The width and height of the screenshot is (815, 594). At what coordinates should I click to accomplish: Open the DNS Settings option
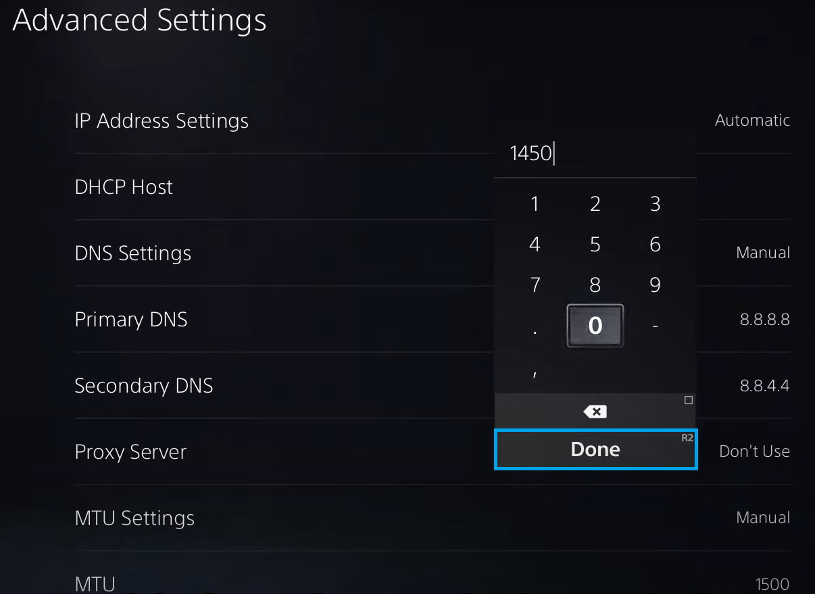coord(133,253)
